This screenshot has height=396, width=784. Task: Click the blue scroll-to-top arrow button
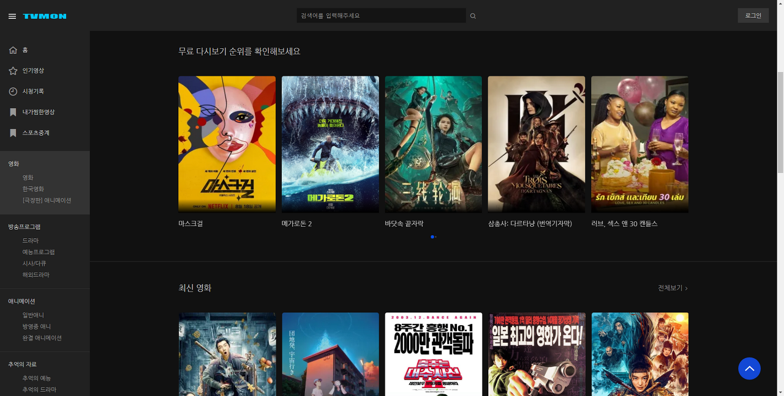pyautogui.click(x=749, y=369)
